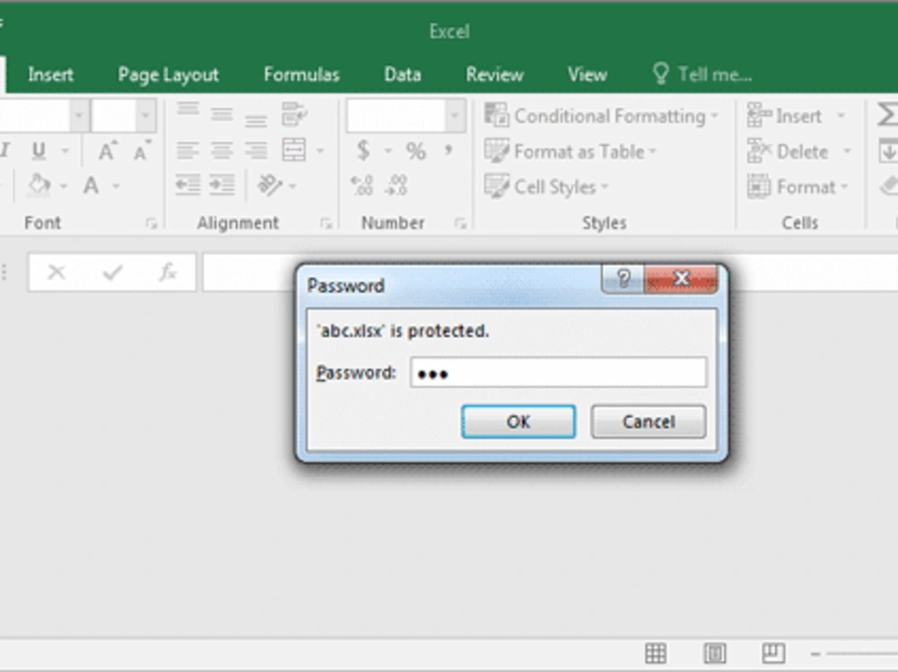This screenshot has height=672, width=898.
Task: Switch to the Page Layout tab
Action: [x=168, y=75]
